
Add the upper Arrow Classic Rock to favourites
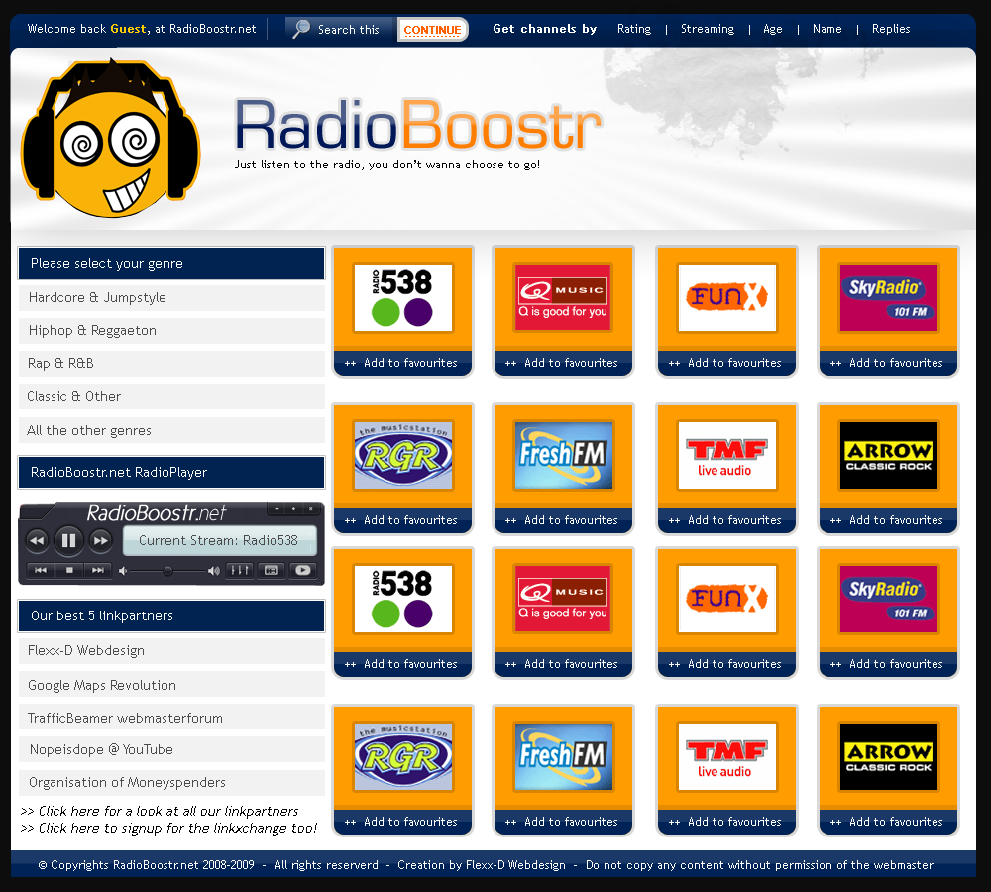tap(888, 520)
